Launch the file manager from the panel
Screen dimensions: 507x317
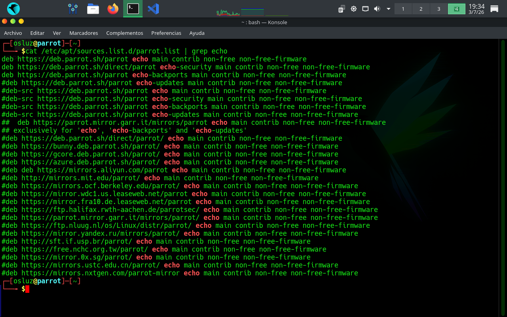pos(93,8)
